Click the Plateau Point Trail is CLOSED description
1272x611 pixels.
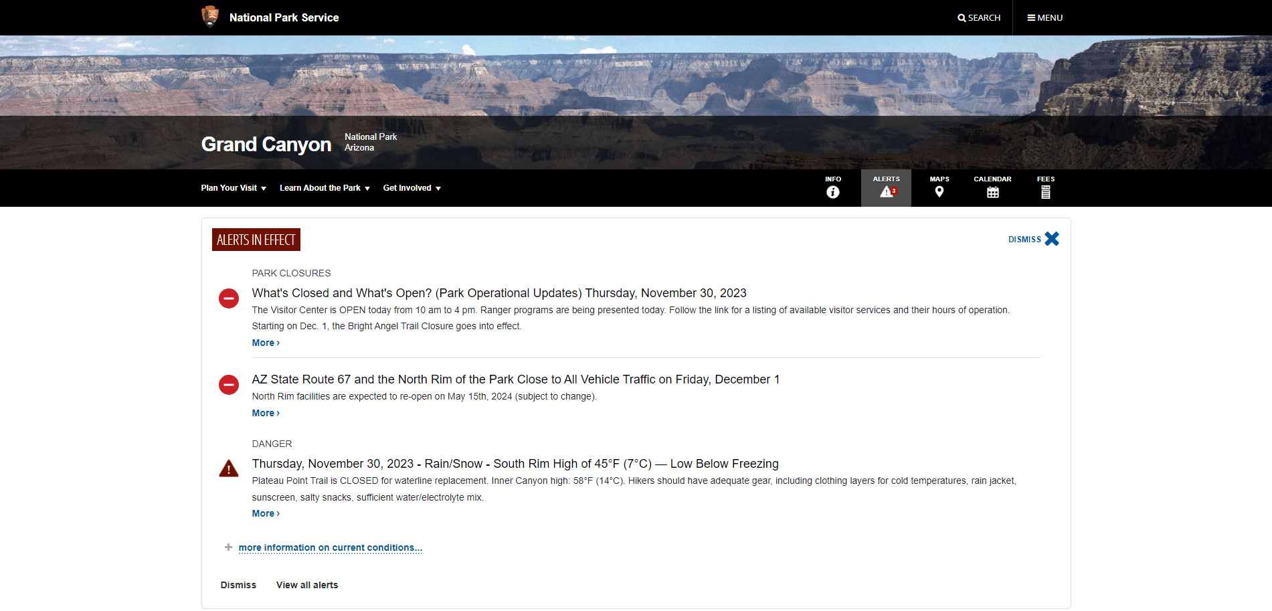tap(634, 489)
